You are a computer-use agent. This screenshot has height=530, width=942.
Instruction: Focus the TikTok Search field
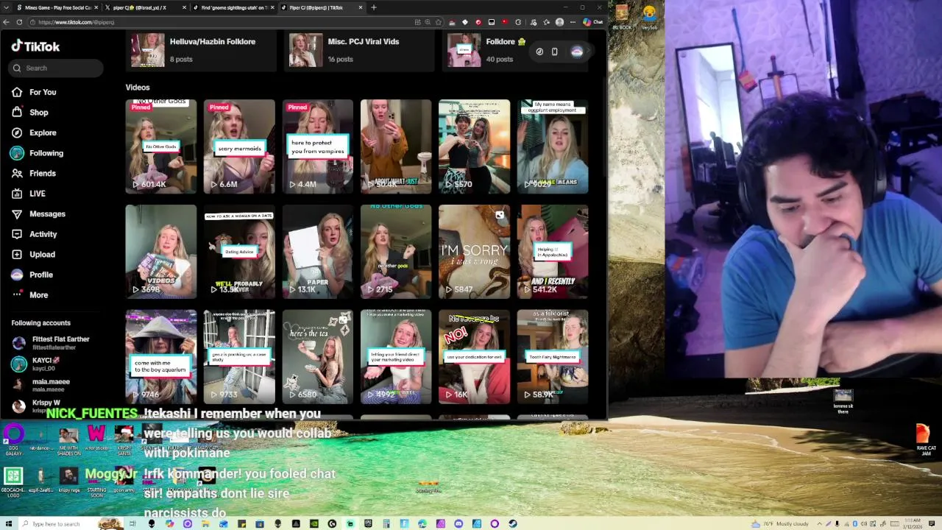[57, 68]
